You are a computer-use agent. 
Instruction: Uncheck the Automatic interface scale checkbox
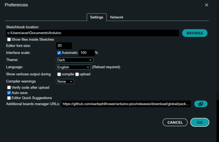(x=59, y=53)
